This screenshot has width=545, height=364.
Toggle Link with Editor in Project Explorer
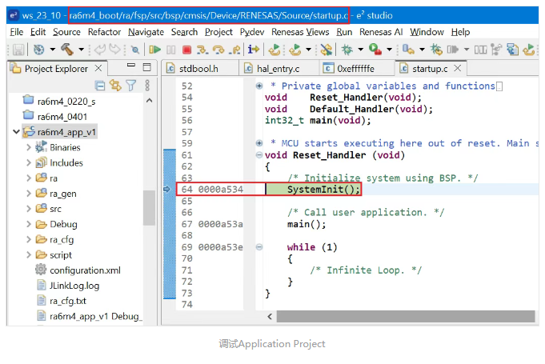tap(115, 86)
